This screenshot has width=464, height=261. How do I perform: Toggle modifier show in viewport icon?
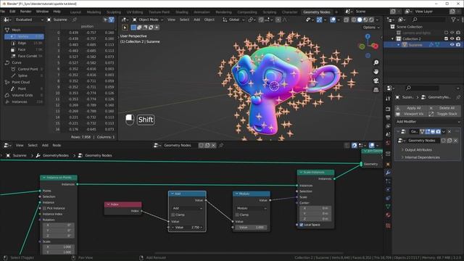433,131
